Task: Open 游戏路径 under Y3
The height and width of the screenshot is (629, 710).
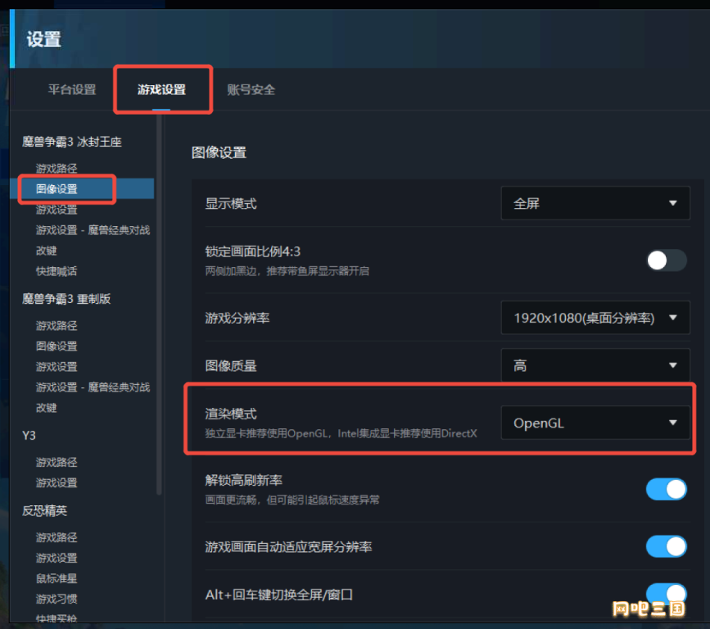Action: coord(57,463)
